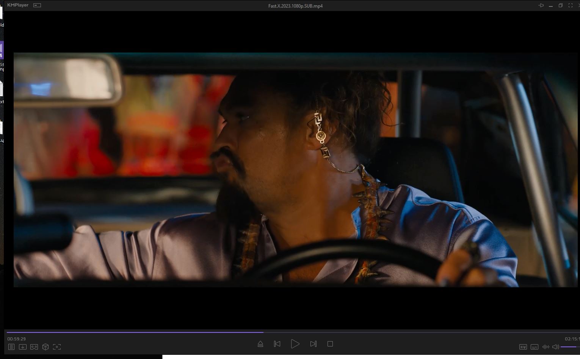The height and width of the screenshot is (359, 580).
Task: Enable VR mode goggles icon
Action: click(x=34, y=347)
